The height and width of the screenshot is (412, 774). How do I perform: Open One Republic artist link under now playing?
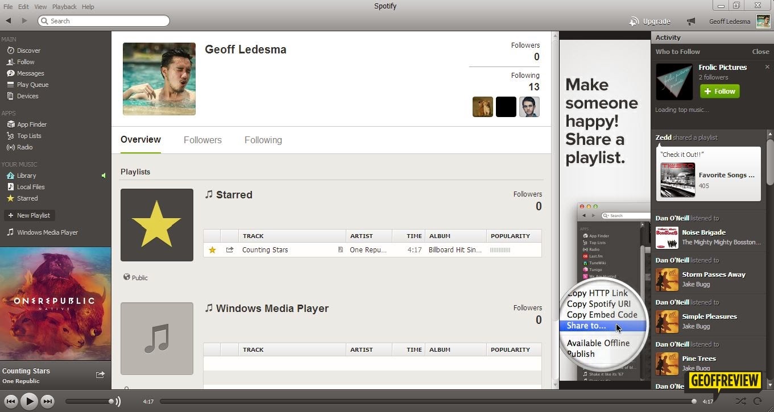21,381
